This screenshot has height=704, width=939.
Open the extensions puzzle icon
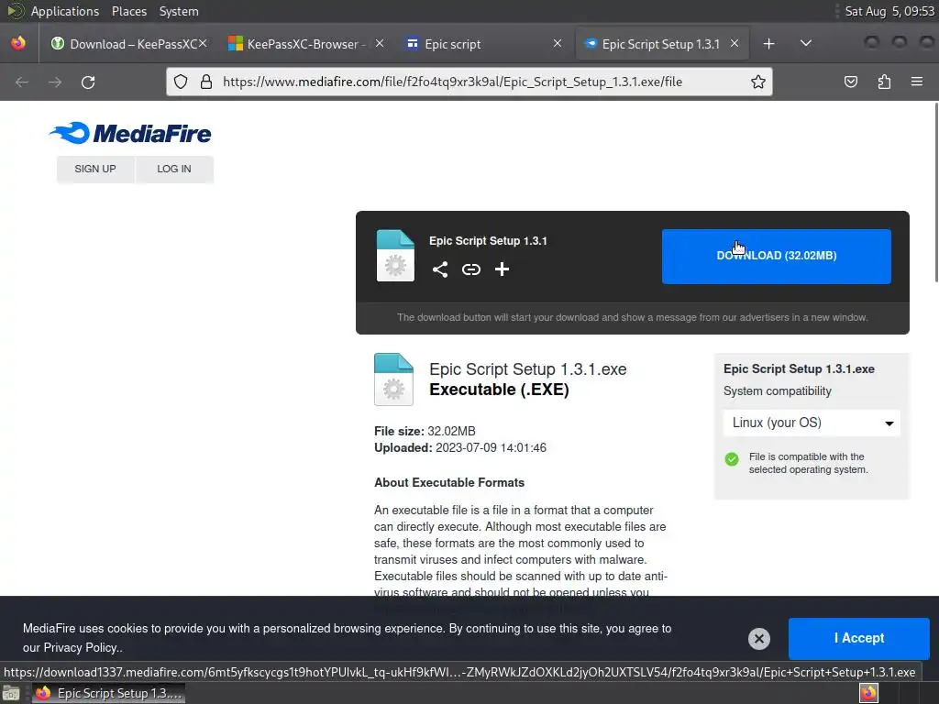pos(884,82)
